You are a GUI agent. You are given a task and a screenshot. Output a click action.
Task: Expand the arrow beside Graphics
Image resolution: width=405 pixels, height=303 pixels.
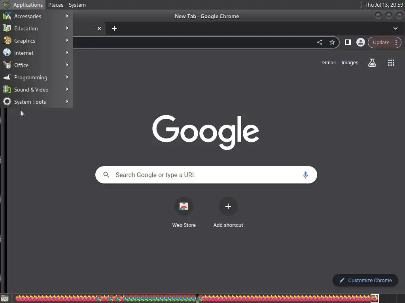click(67, 41)
